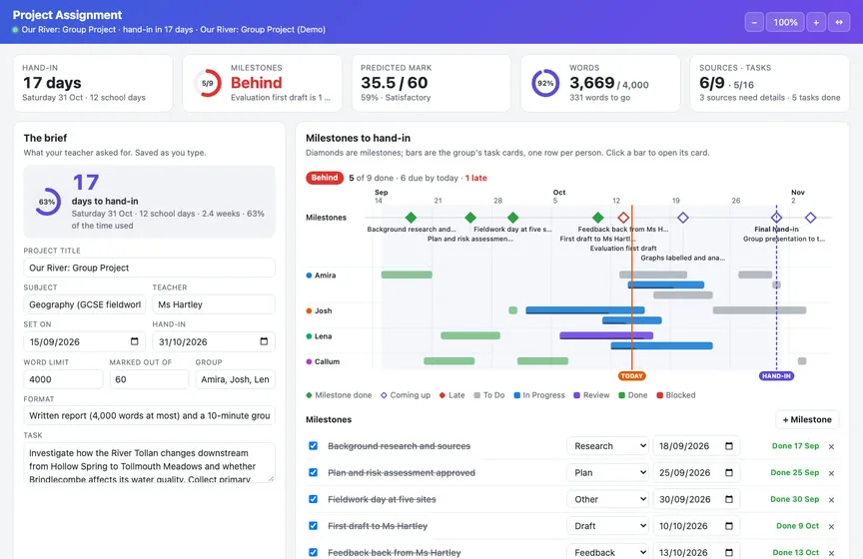Open calendar icon for 13/10/2026 date
863x559 pixels.
[729, 552]
